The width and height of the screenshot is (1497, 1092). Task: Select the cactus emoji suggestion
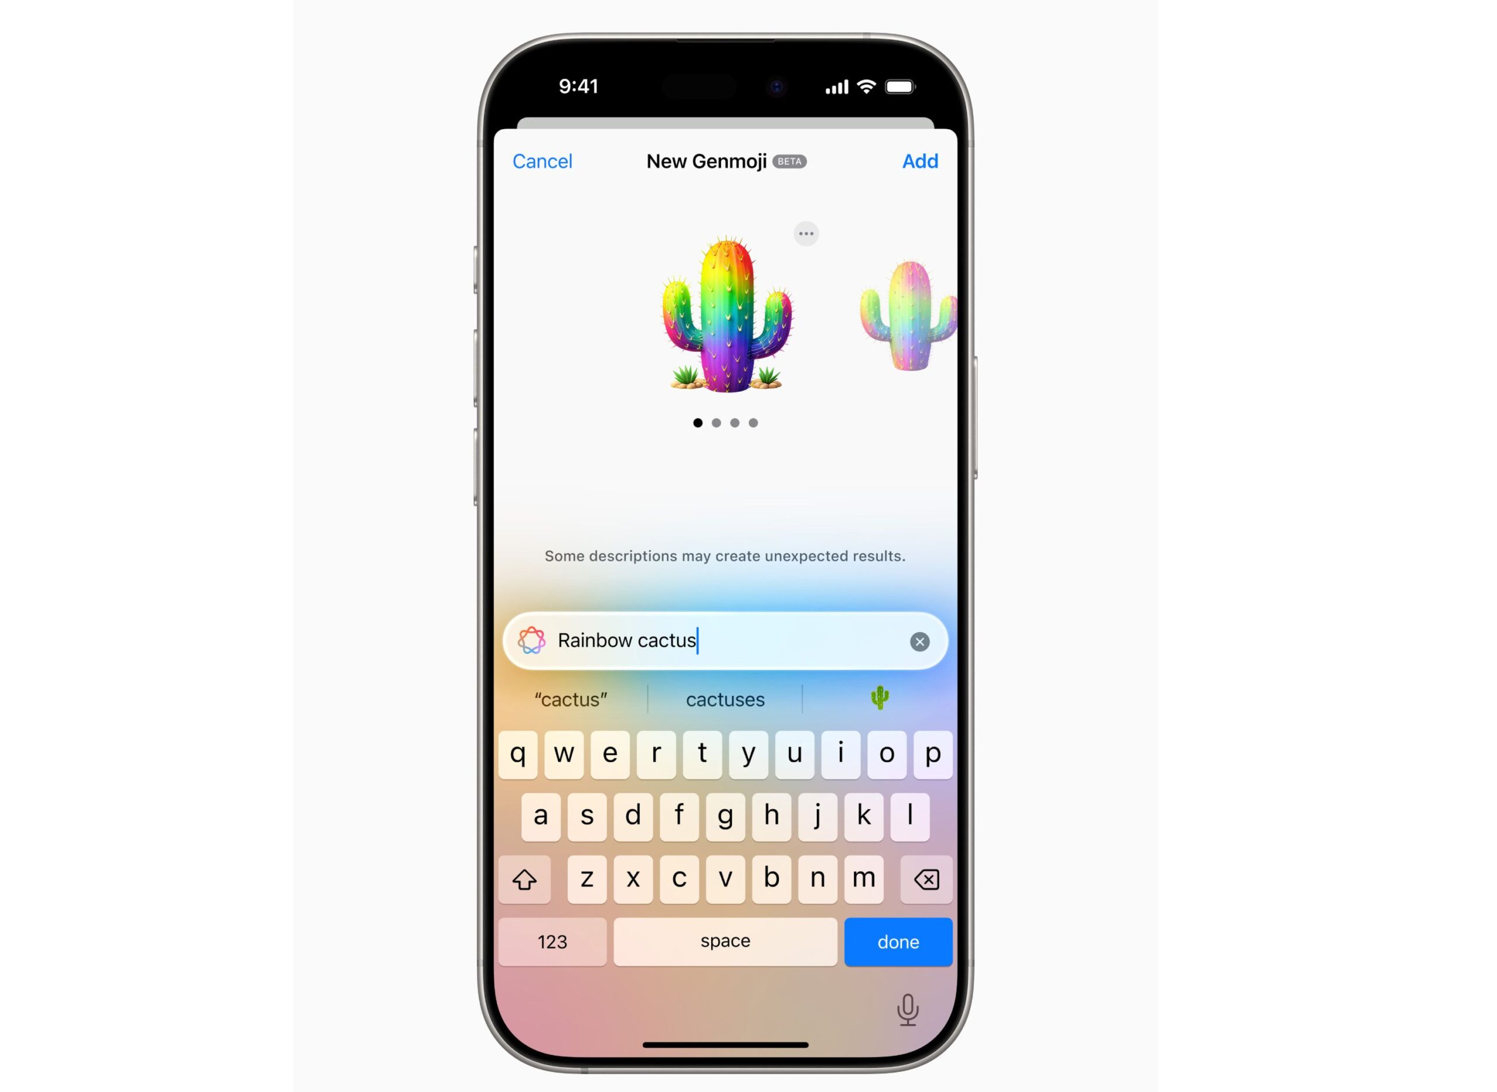pos(880,697)
